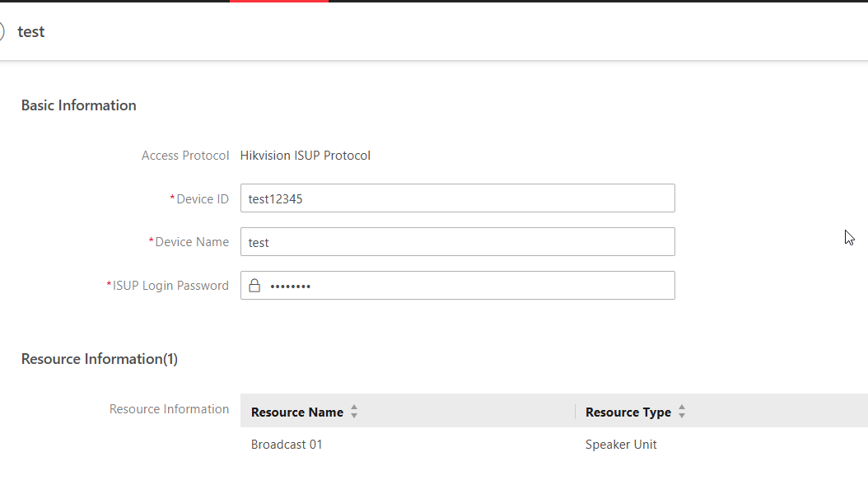Click into the Device Name field

pyautogui.click(x=457, y=242)
